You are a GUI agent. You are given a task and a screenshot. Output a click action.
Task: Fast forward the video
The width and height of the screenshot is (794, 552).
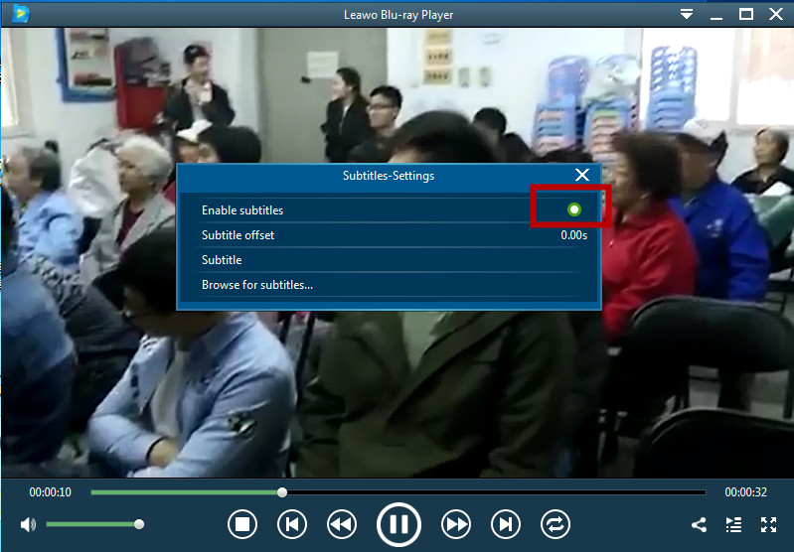(x=456, y=524)
